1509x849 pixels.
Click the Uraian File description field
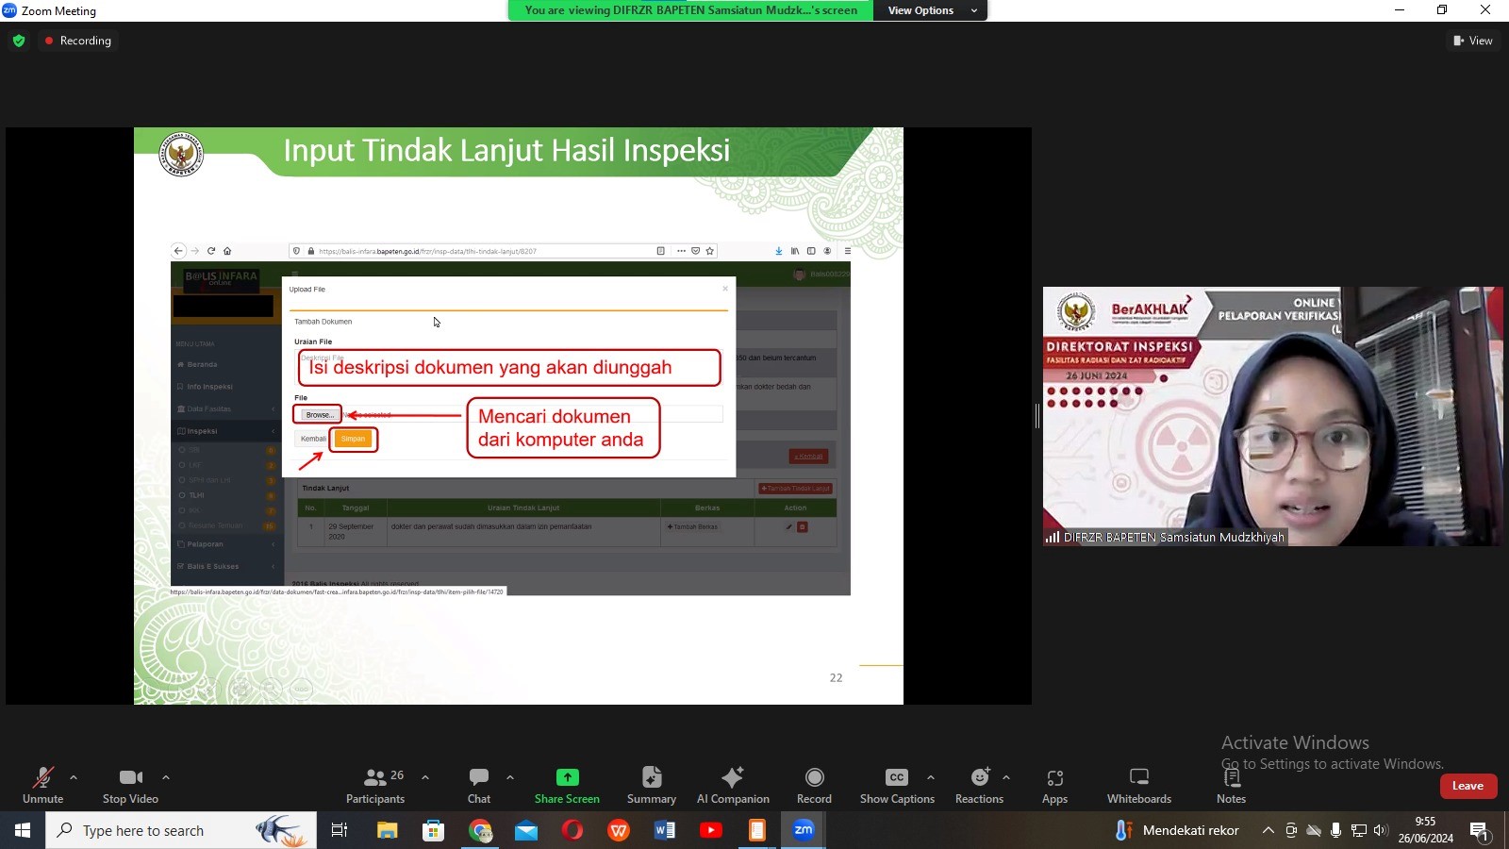pyautogui.click(x=509, y=367)
